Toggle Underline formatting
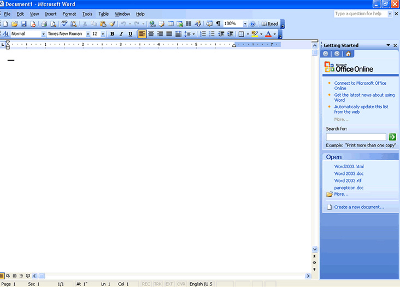The height and width of the screenshot is (287, 400). pos(130,34)
